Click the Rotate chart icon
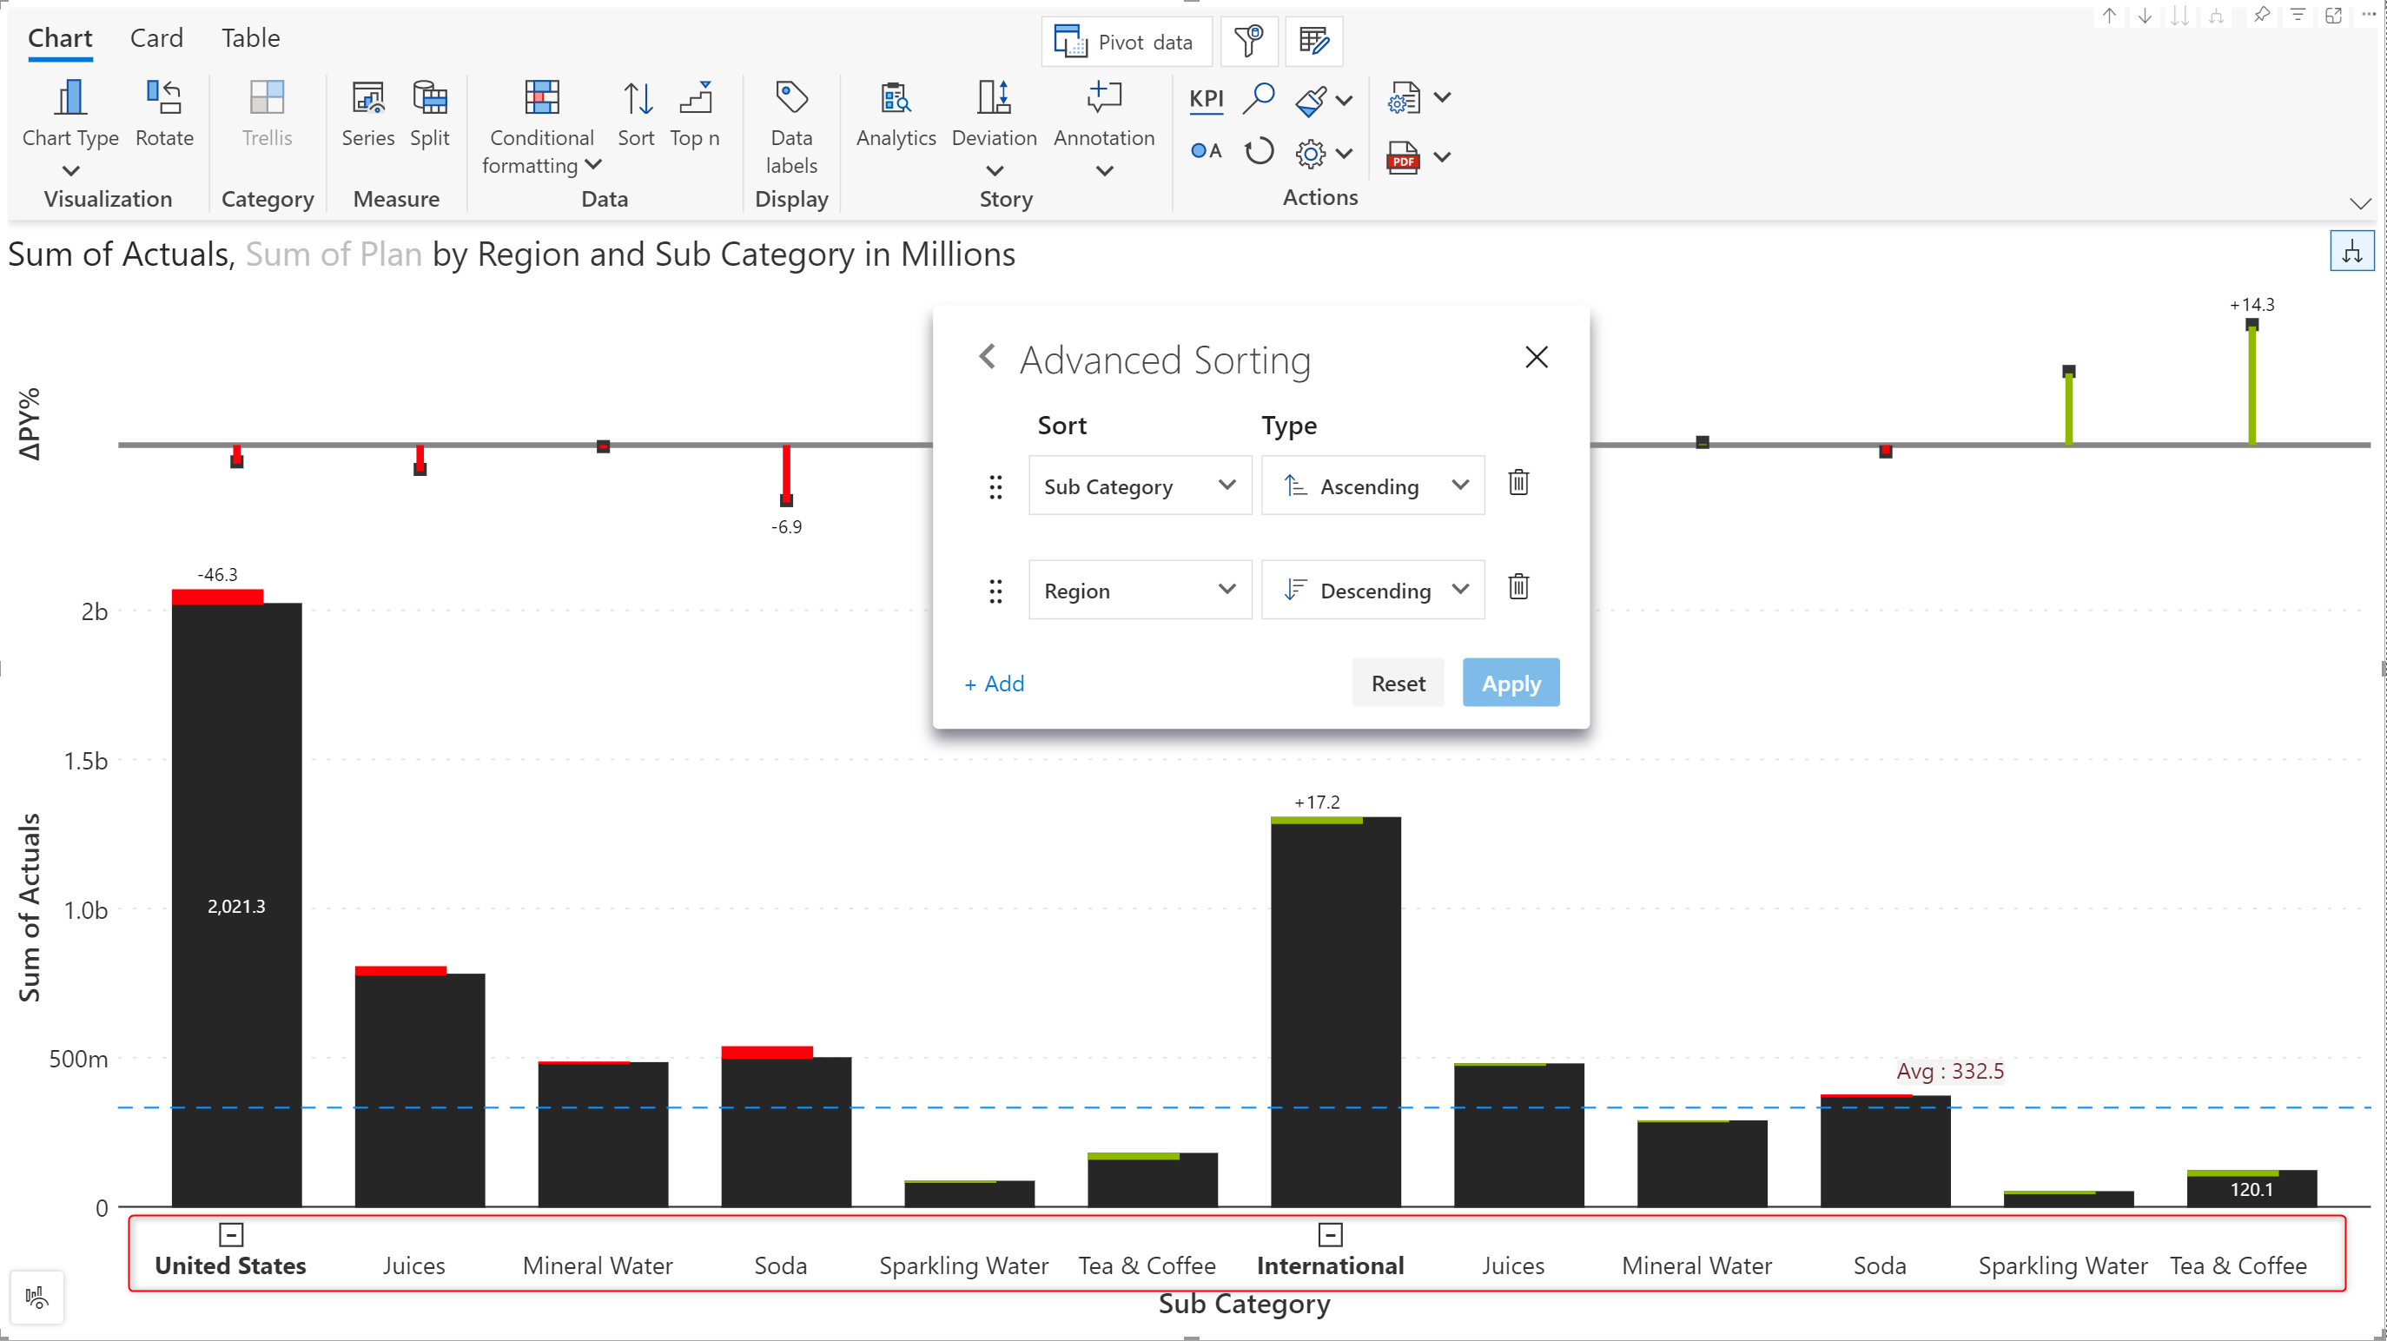This screenshot has height=1341, width=2387. pyautogui.click(x=164, y=98)
